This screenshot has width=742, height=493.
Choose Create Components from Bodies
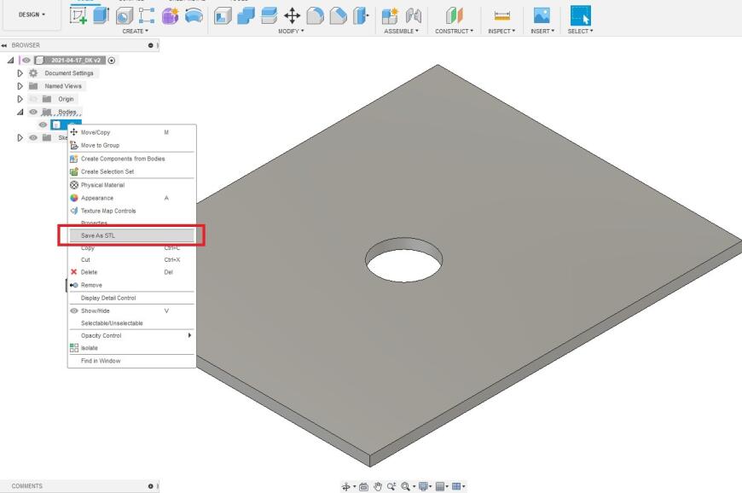tap(131, 159)
